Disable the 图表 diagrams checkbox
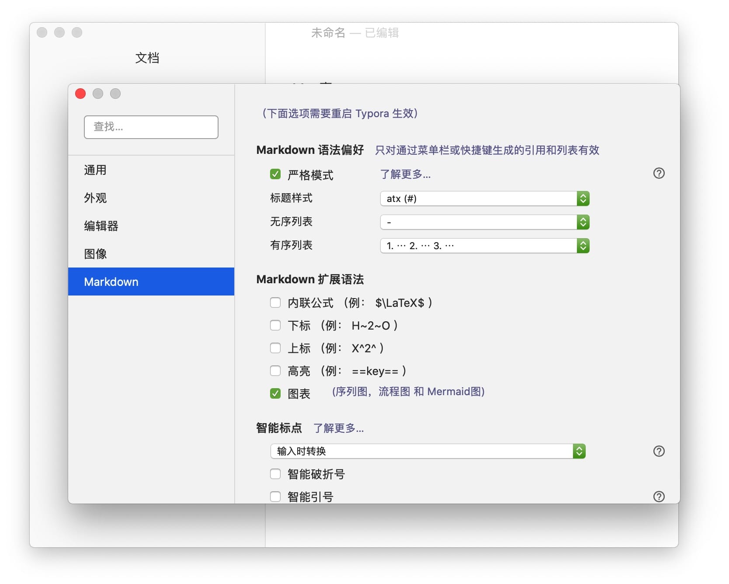The height and width of the screenshot is (584, 729). pyautogui.click(x=275, y=393)
